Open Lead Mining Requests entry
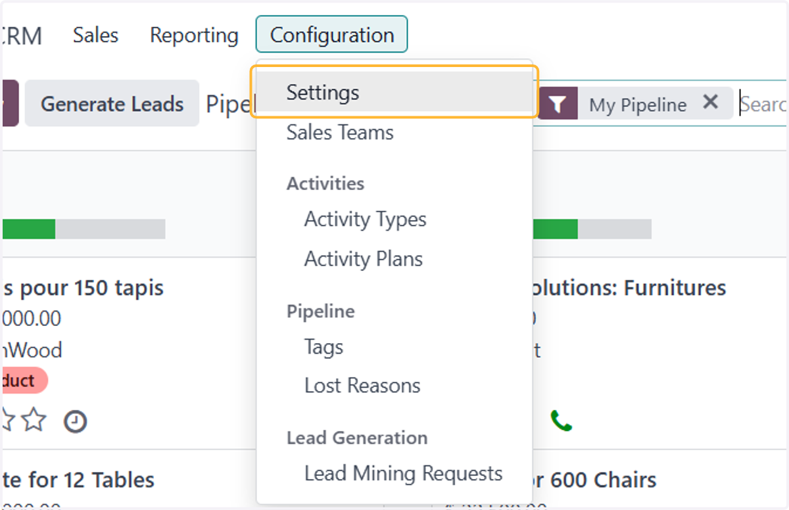 403,473
